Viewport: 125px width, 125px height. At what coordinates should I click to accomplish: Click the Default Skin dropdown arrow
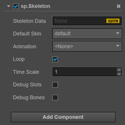tap(118, 33)
